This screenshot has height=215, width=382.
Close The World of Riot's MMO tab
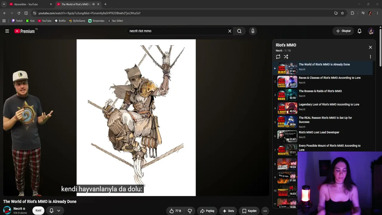[x=98, y=4]
